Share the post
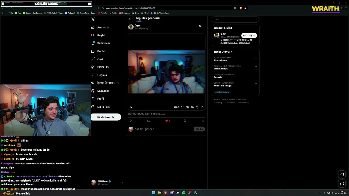The height and width of the screenshot is (196, 349). pyautogui.click(x=203, y=121)
